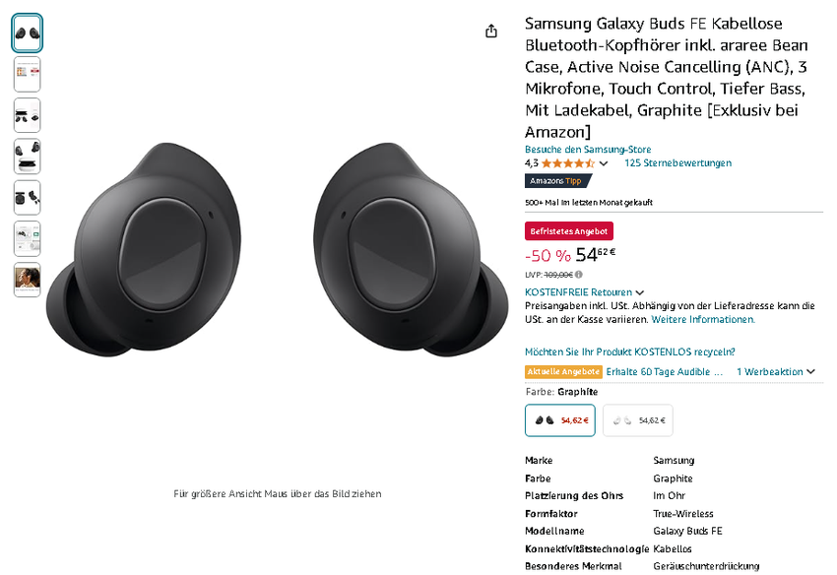
Task: Click the selected Graphite swatch showing 54,62 €
Action: 559,419
